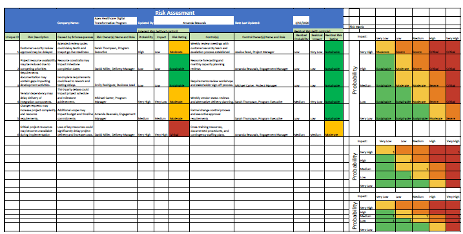Click 'Resource forecasting and monthly capacity planning' cell
Image resolution: width=463 pixels, height=234 pixels.
[x=212, y=62]
